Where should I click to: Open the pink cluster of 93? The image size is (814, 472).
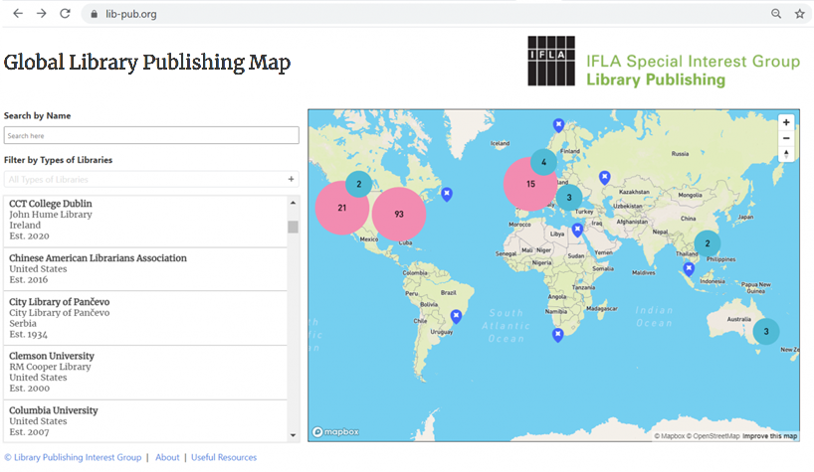click(399, 214)
